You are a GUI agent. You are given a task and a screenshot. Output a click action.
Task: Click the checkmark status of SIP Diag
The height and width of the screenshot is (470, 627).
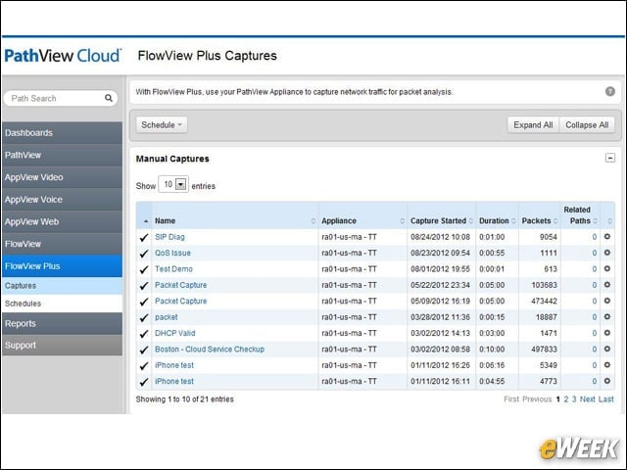pos(144,237)
